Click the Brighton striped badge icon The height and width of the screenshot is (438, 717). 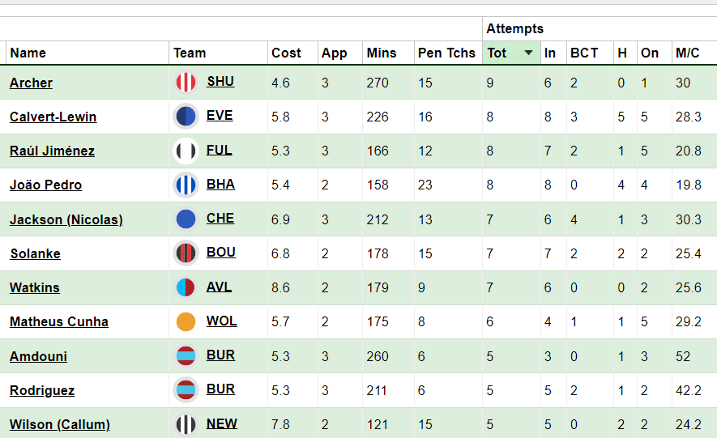pyautogui.click(x=186, y=185)
